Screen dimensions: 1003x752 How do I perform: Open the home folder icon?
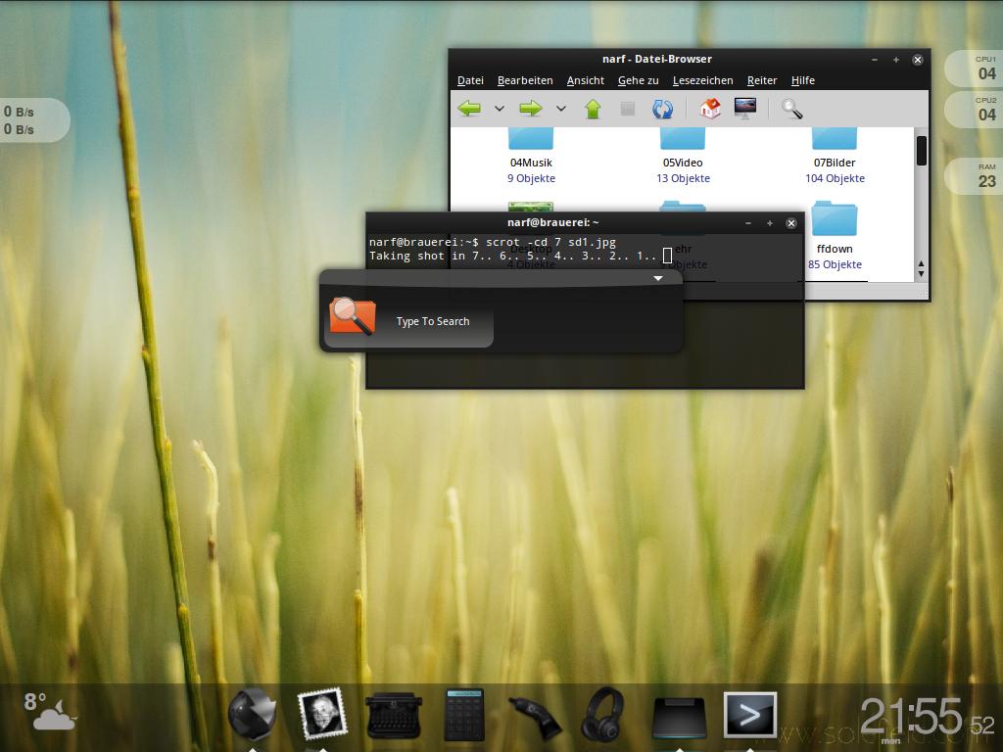coord(710,108)
